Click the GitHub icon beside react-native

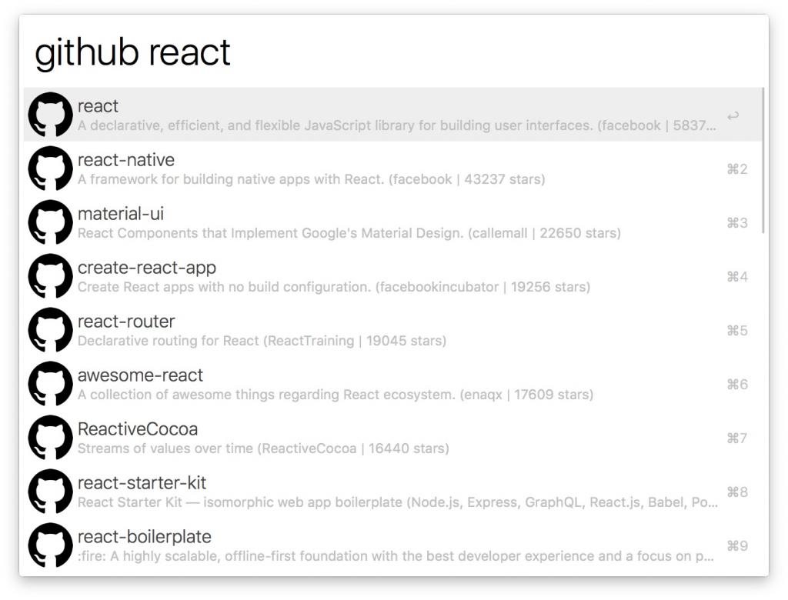click(51, 169)
